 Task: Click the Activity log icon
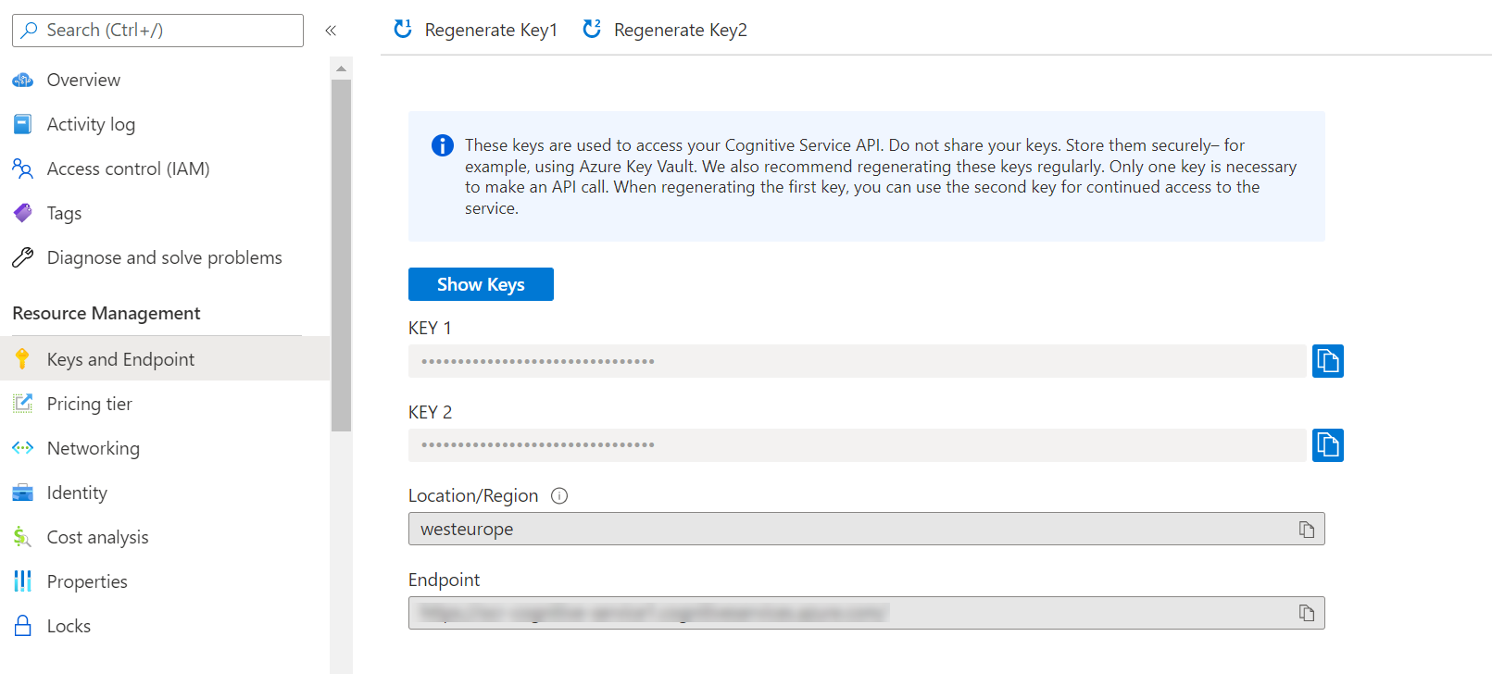[22, 124]
